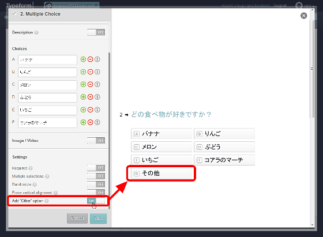Remove choice B using the minus icon
The height and width of the screenshot is (237, 323).
pos(90,72)
